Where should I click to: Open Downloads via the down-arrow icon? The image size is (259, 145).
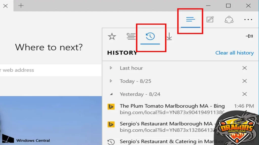[x=169, y=36]
